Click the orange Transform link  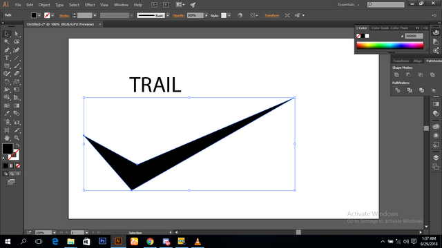[271, 15]
